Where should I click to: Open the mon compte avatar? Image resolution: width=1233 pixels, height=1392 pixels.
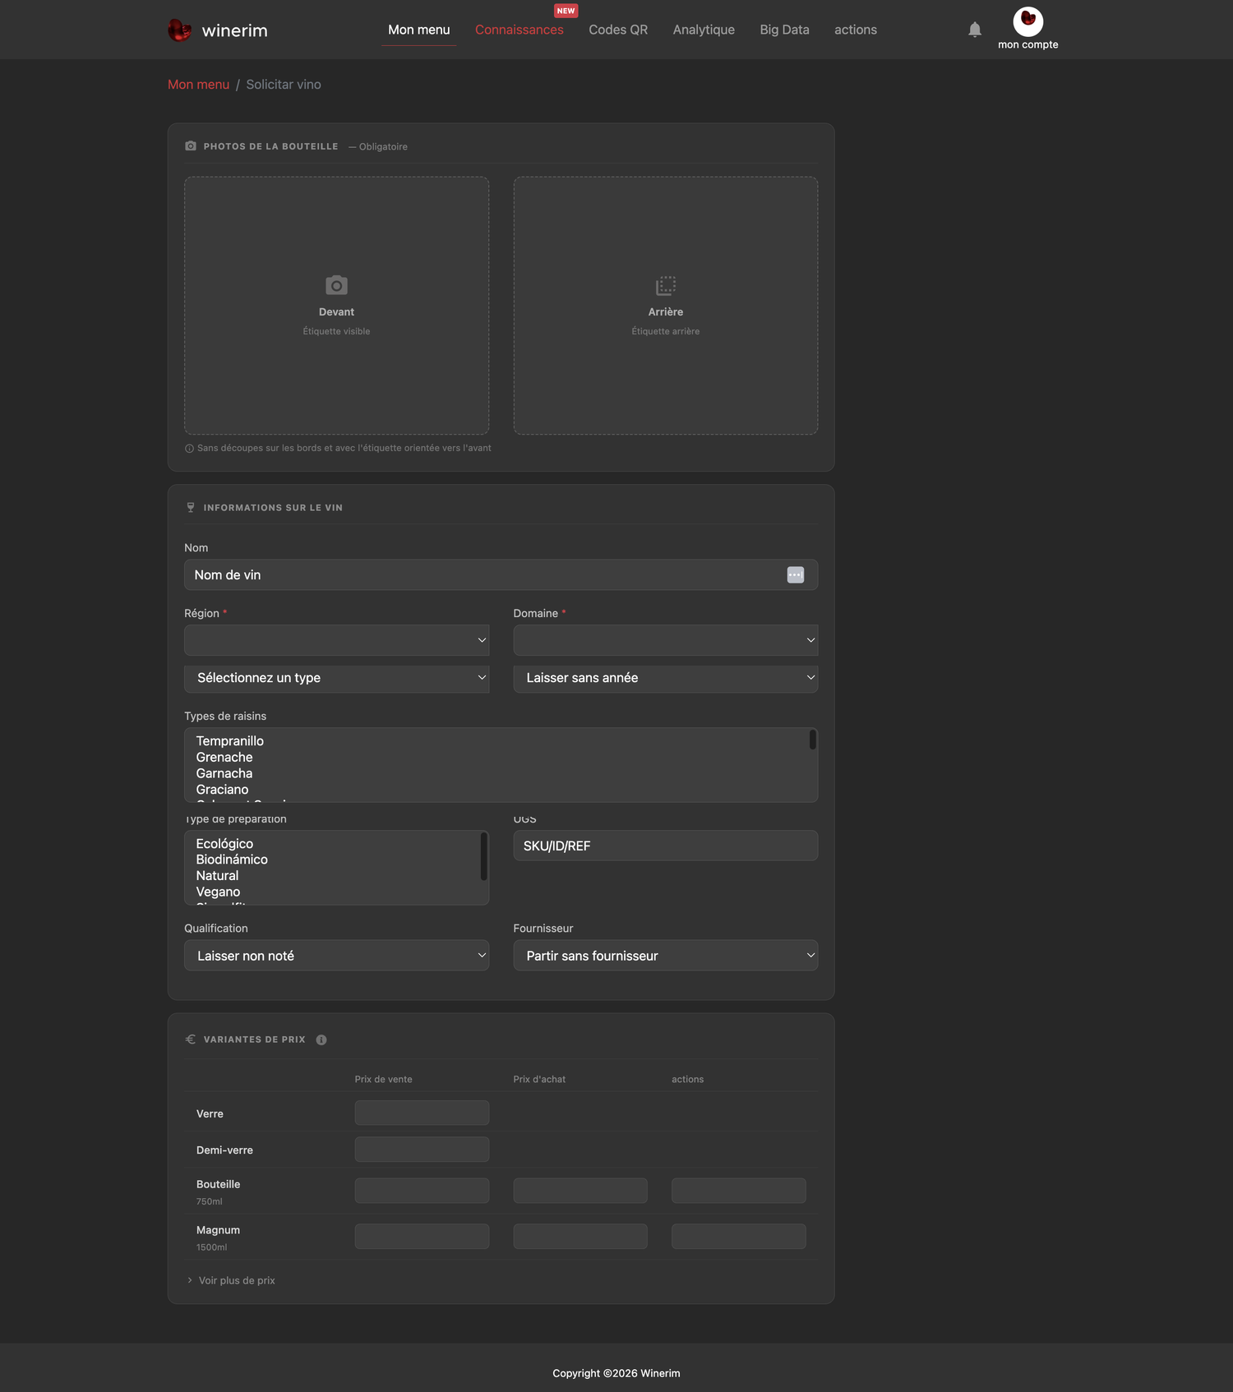coord(1027,21)
